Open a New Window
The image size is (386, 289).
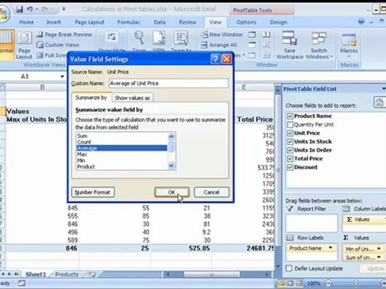(x=221, y=35)
